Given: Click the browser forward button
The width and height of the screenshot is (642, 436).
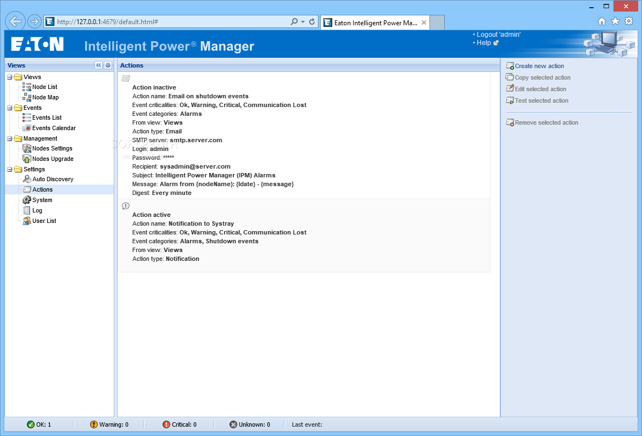Looking at the screenshot, I should [x=35, y=21].
